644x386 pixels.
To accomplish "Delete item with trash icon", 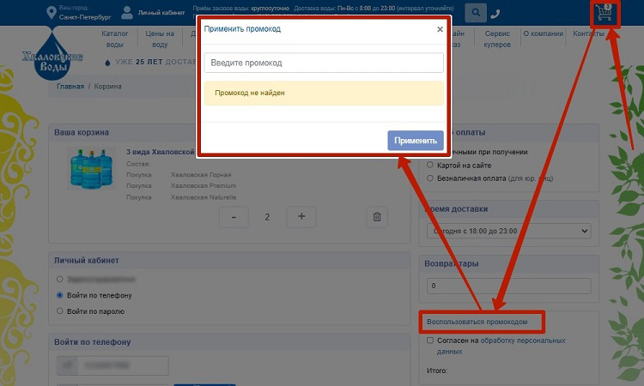I will [375, 217].
